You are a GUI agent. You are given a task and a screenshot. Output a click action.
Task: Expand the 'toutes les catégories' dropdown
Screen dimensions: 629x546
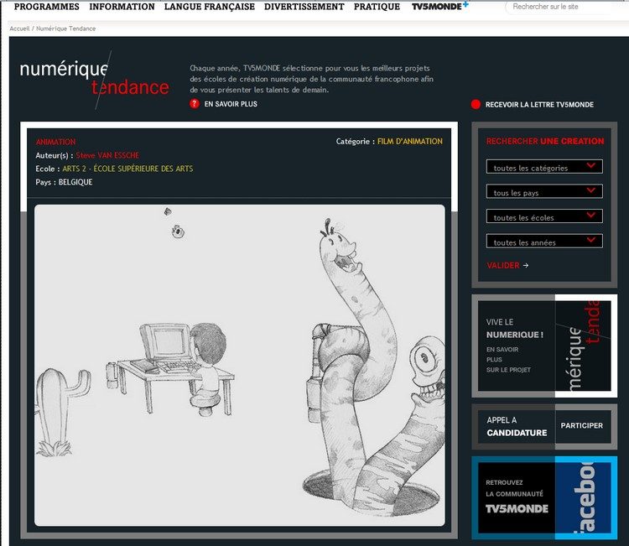544,167
